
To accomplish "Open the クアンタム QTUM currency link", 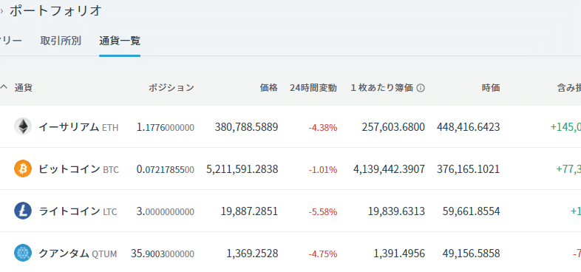I will (x=78, y=254).
